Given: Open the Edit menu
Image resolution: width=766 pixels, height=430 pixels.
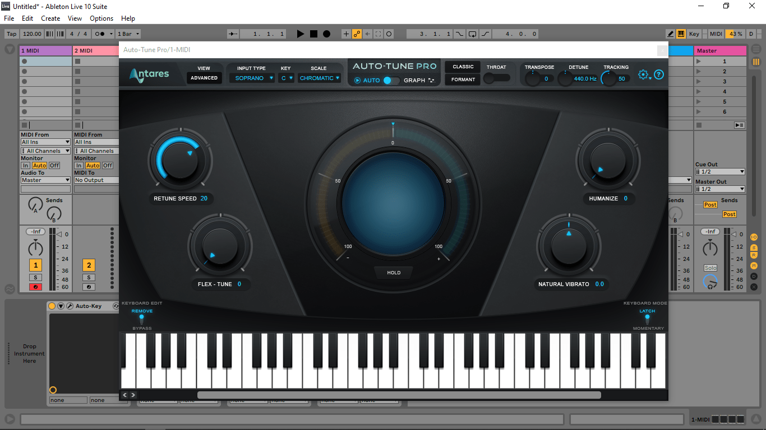Looking at the screenshot, I should coord(27,18).
